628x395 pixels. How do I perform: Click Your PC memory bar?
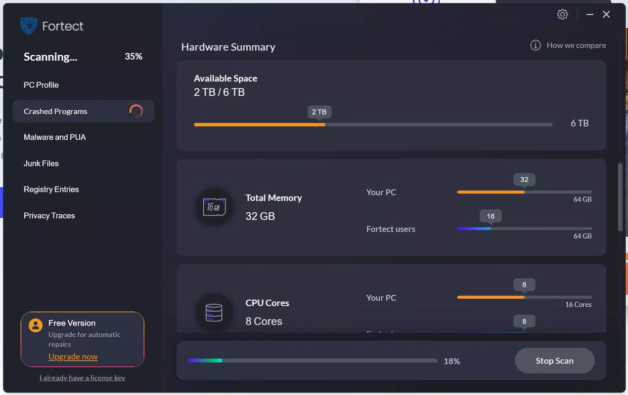(x=525, y=192)
